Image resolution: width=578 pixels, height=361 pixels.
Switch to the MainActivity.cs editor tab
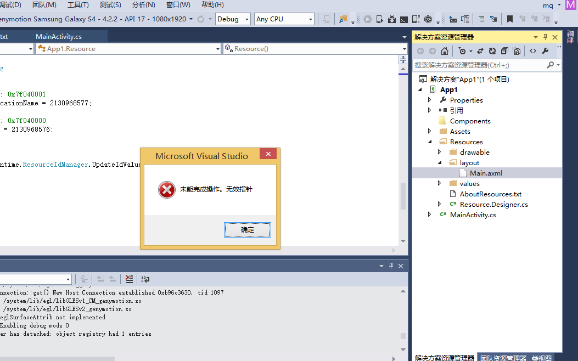(59, 36)
